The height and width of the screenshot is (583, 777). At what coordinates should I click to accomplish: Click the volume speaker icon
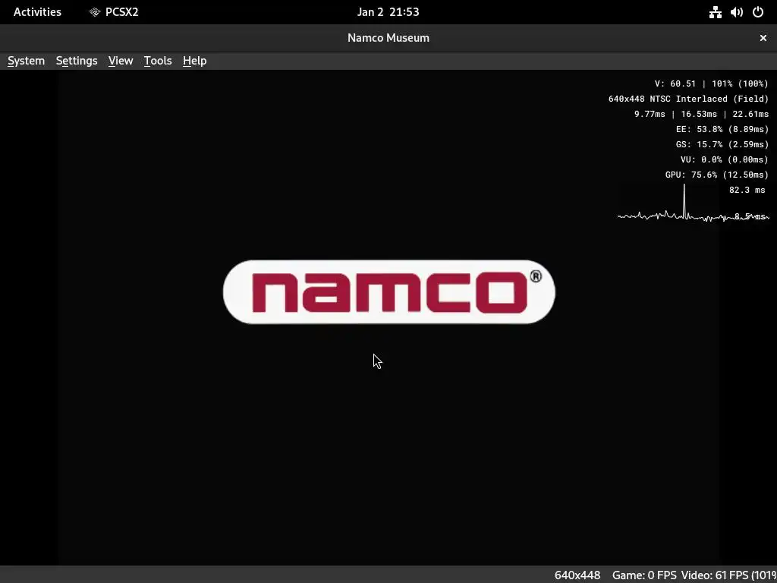tap(736, 12)
